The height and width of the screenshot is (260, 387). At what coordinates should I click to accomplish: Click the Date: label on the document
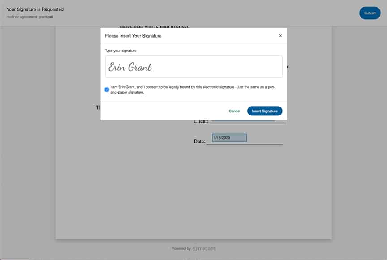199,141
